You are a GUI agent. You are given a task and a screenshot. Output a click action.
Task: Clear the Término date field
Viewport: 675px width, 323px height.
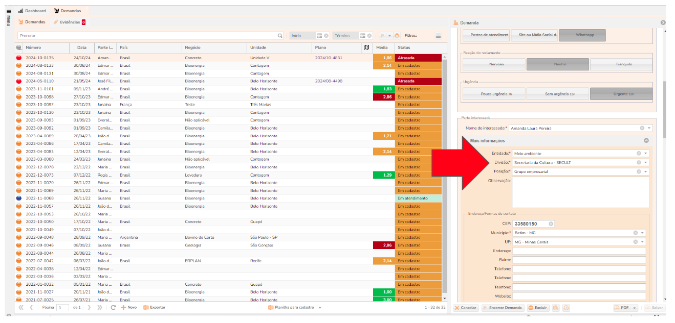[x=369, y=36]
